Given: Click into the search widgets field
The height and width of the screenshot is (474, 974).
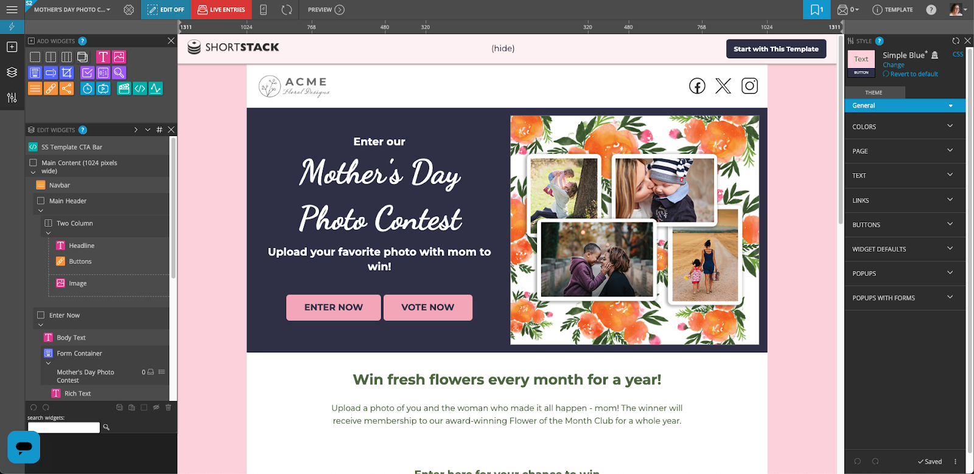Looking at the screenshot, I should point(63,428).
